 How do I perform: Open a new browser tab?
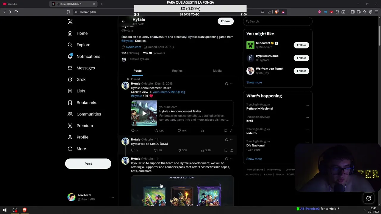[x=102, y=4]
